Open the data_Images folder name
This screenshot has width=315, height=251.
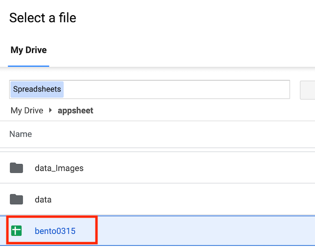(x=59, y=168)
